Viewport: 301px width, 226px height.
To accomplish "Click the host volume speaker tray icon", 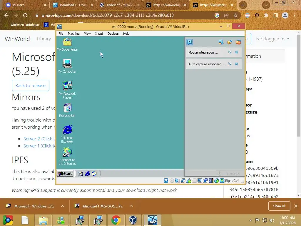I will click(x=272, y=220).
